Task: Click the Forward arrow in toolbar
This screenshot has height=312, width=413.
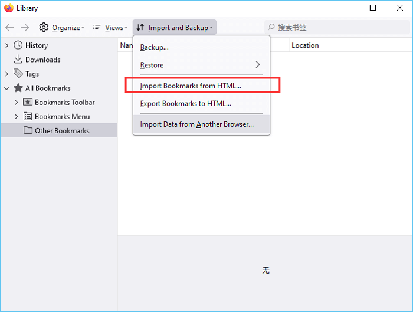Action: (25, 27)
